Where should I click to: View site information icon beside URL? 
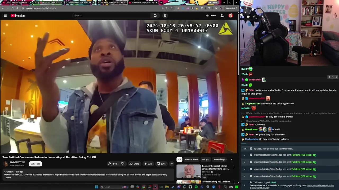coord(23,8)
